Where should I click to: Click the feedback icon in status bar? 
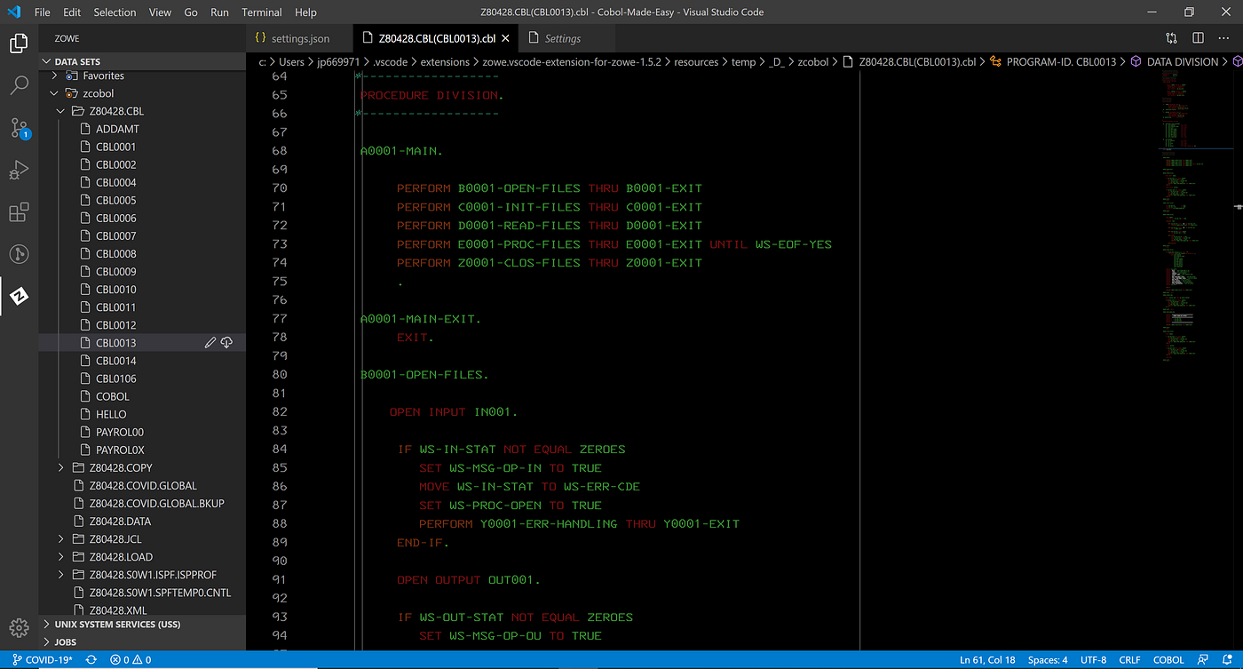pos(1203,660)
